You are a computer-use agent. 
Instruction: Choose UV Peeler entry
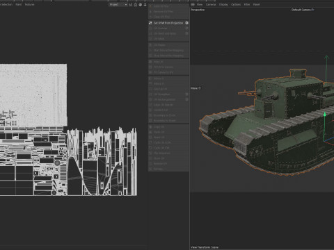tap(168, 45)
